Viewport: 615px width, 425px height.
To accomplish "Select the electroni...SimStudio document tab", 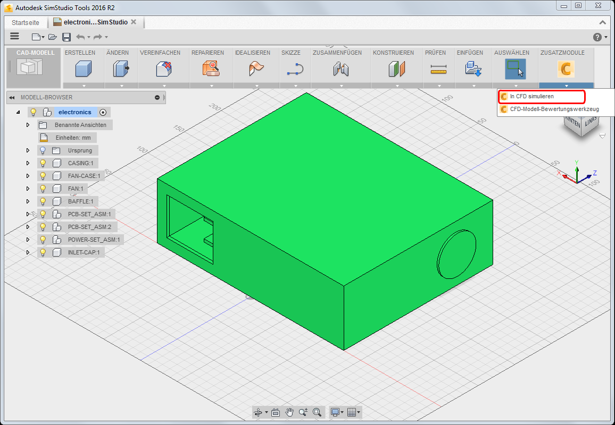I will click(x=95, y=22).
